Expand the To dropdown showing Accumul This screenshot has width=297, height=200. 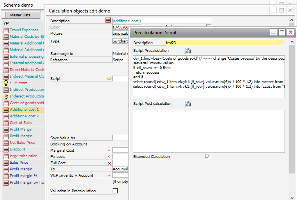[120, 169]
